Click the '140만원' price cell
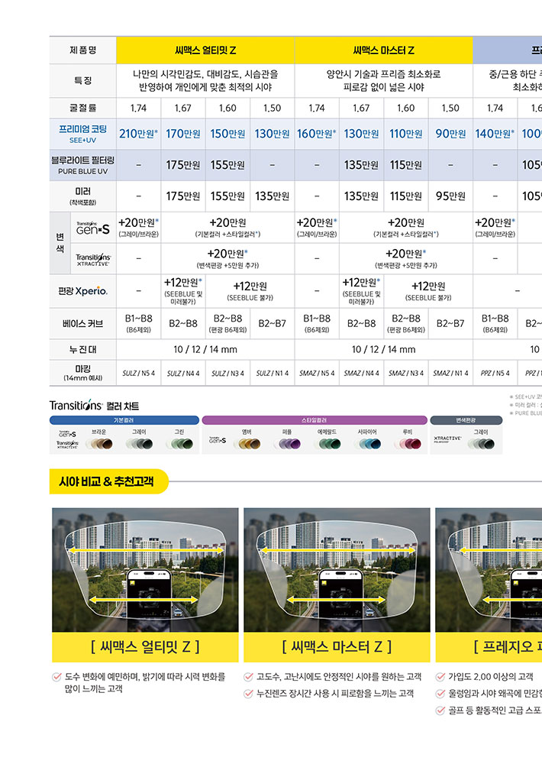 click(x=495, y=134)
